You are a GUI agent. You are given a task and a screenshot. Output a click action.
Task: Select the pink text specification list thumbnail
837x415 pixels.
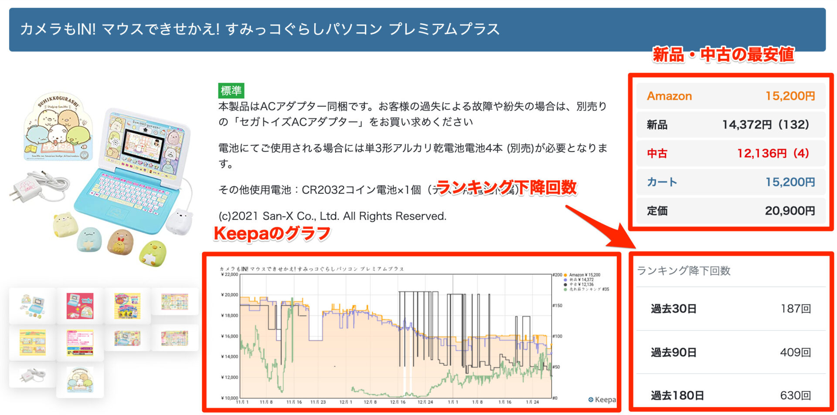pos(80,342)
